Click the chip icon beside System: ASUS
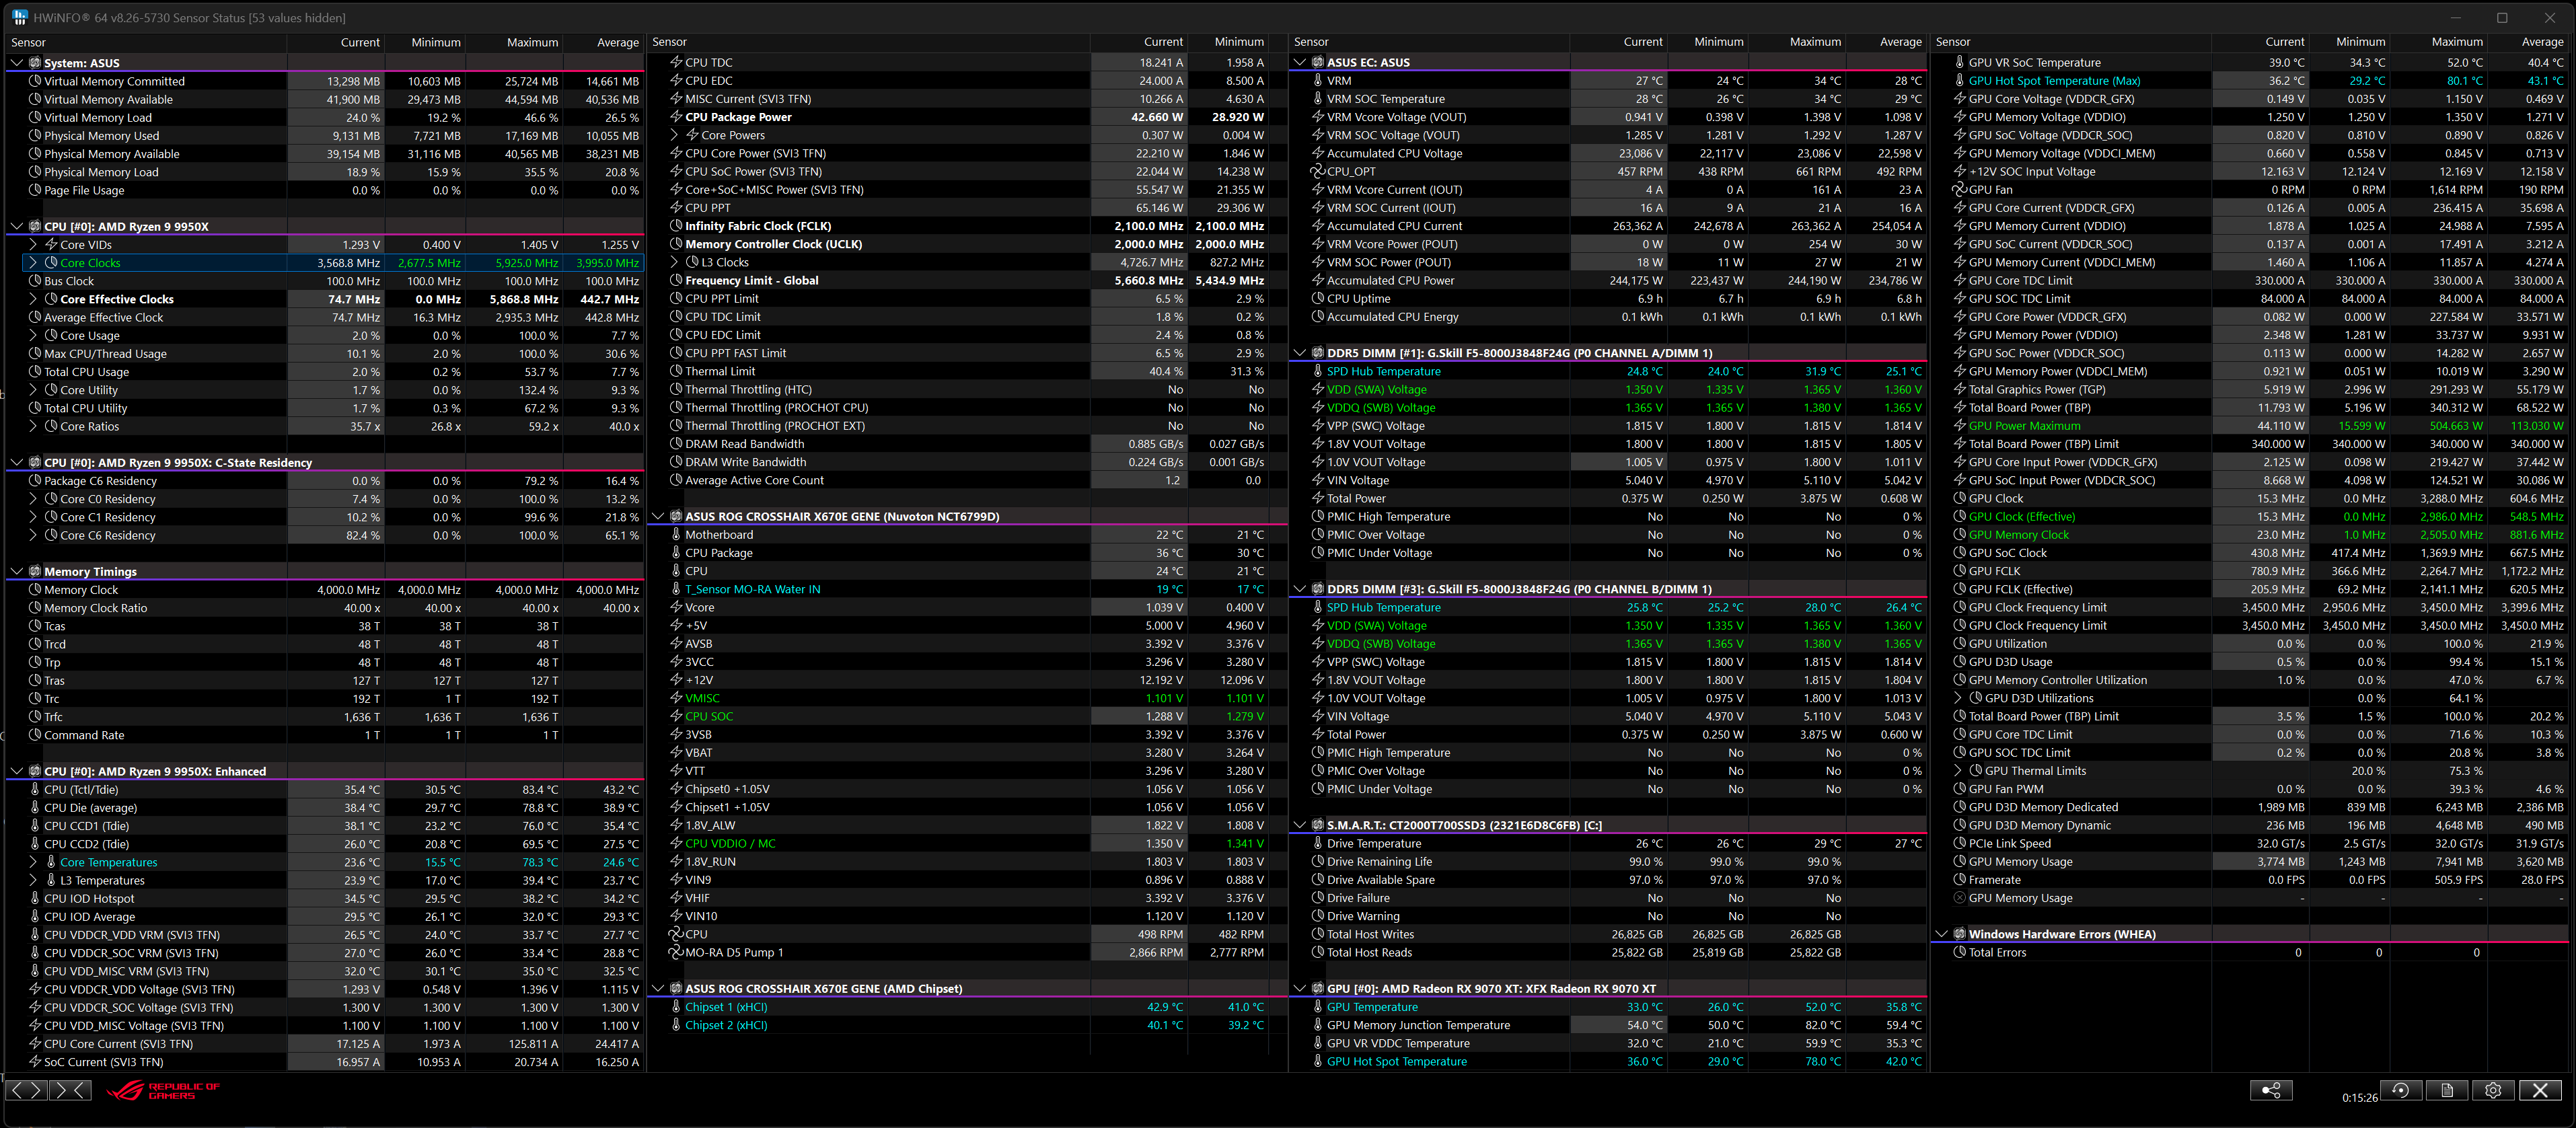2576x1128 pixels. coord(35,63)
